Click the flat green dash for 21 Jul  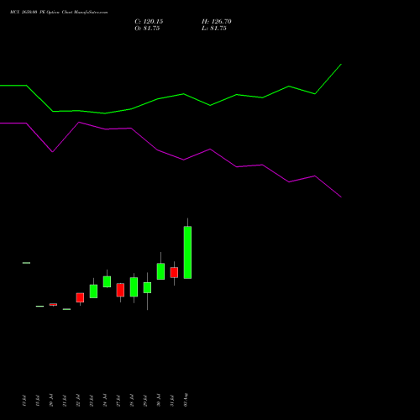coord(66,309)
